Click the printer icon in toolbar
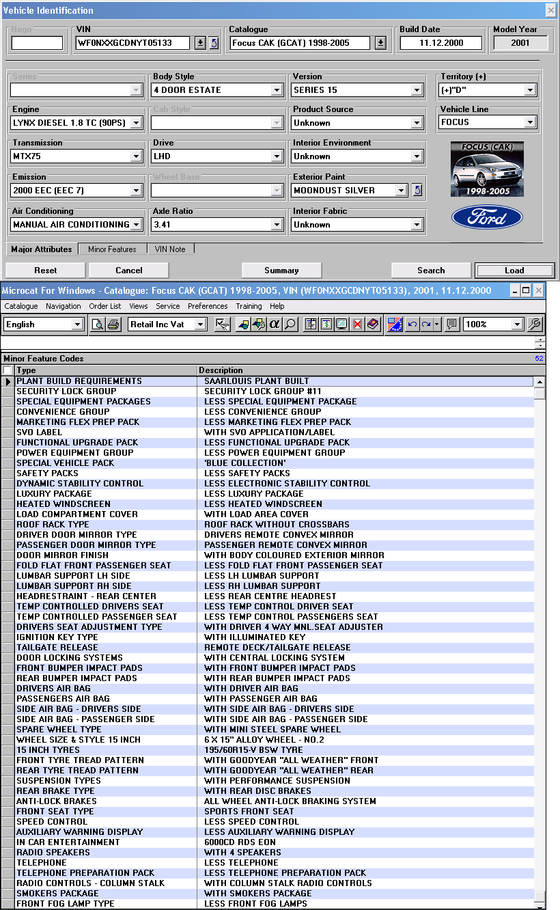Image resolution: width=560 pixels, height=910 pixels. click(113, 325)
